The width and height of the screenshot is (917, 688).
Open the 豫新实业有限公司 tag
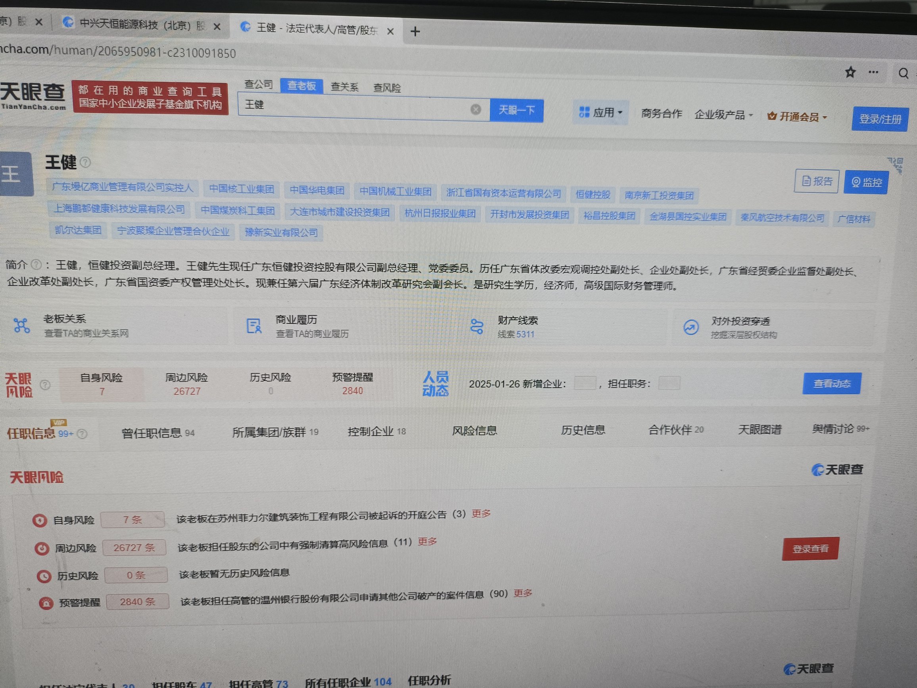pos(281,232)
